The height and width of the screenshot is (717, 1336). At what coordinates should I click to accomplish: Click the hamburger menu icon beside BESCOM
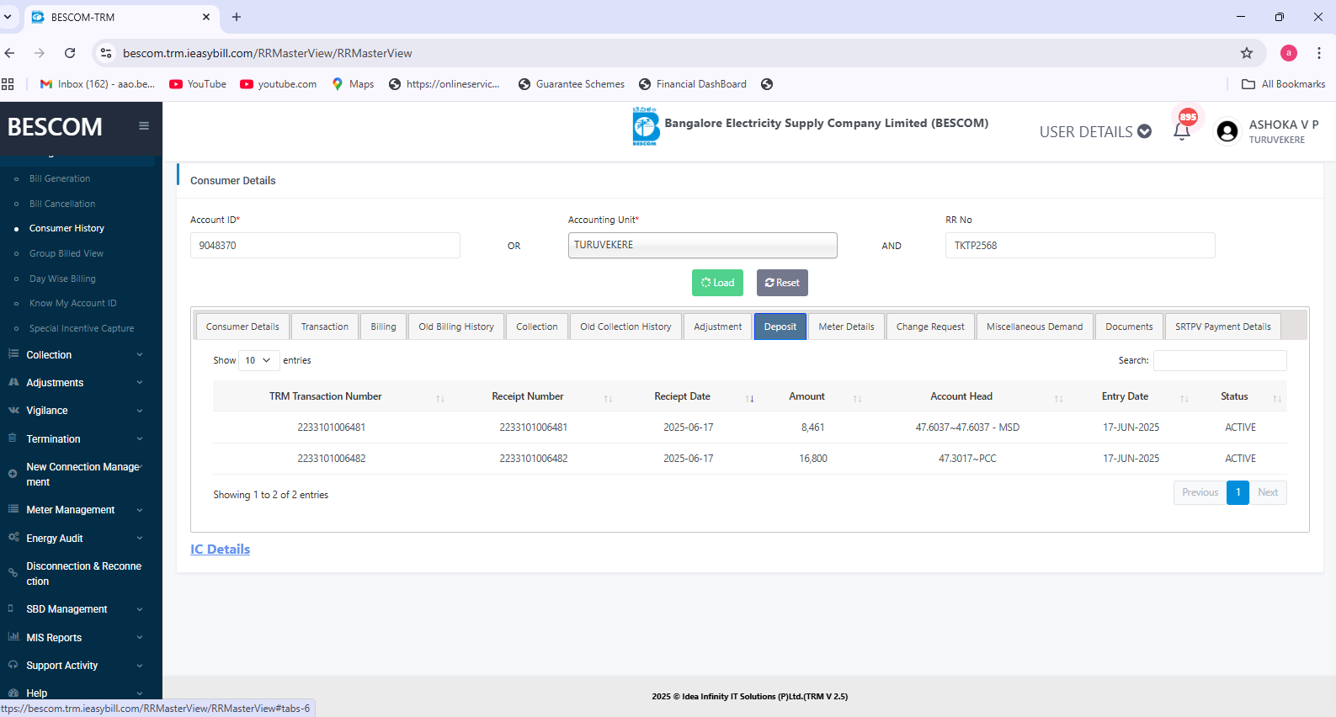[x=144, y=126]
